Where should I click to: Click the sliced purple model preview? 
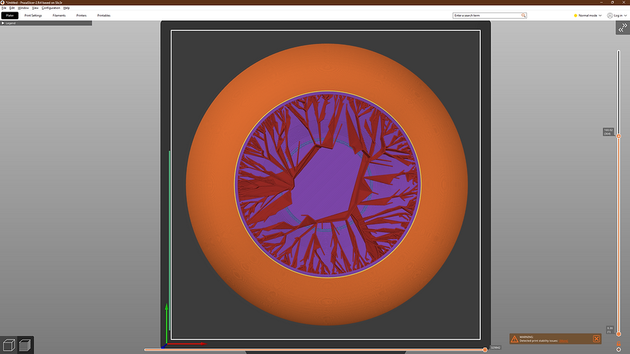[327, 184]
